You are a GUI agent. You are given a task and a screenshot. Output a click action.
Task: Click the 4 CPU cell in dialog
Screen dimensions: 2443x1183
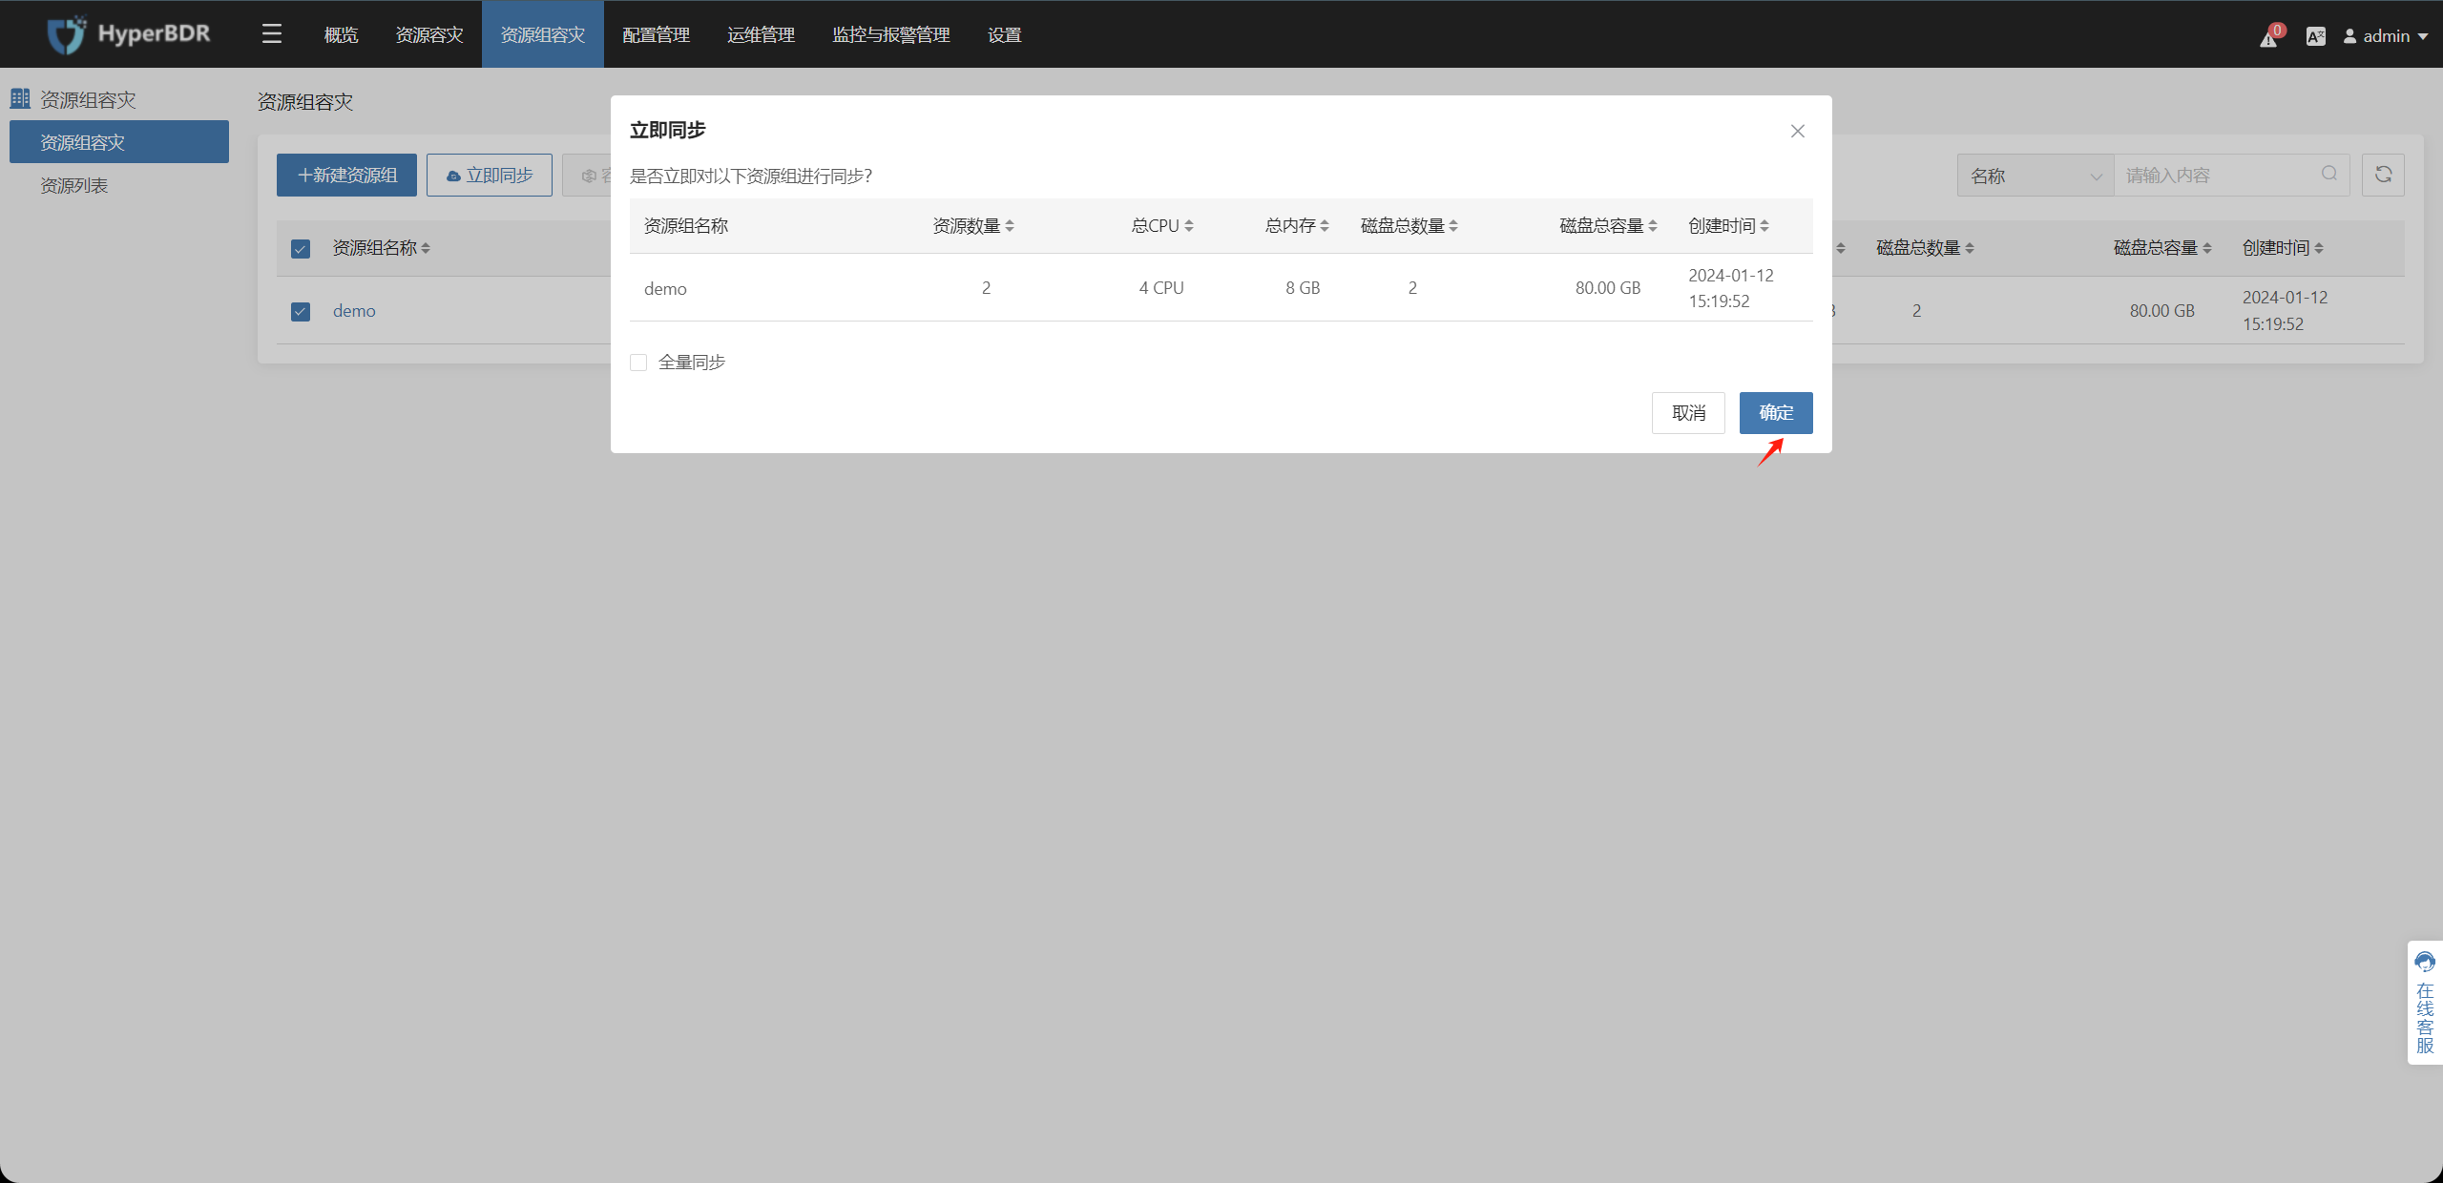click(1161, 288)
